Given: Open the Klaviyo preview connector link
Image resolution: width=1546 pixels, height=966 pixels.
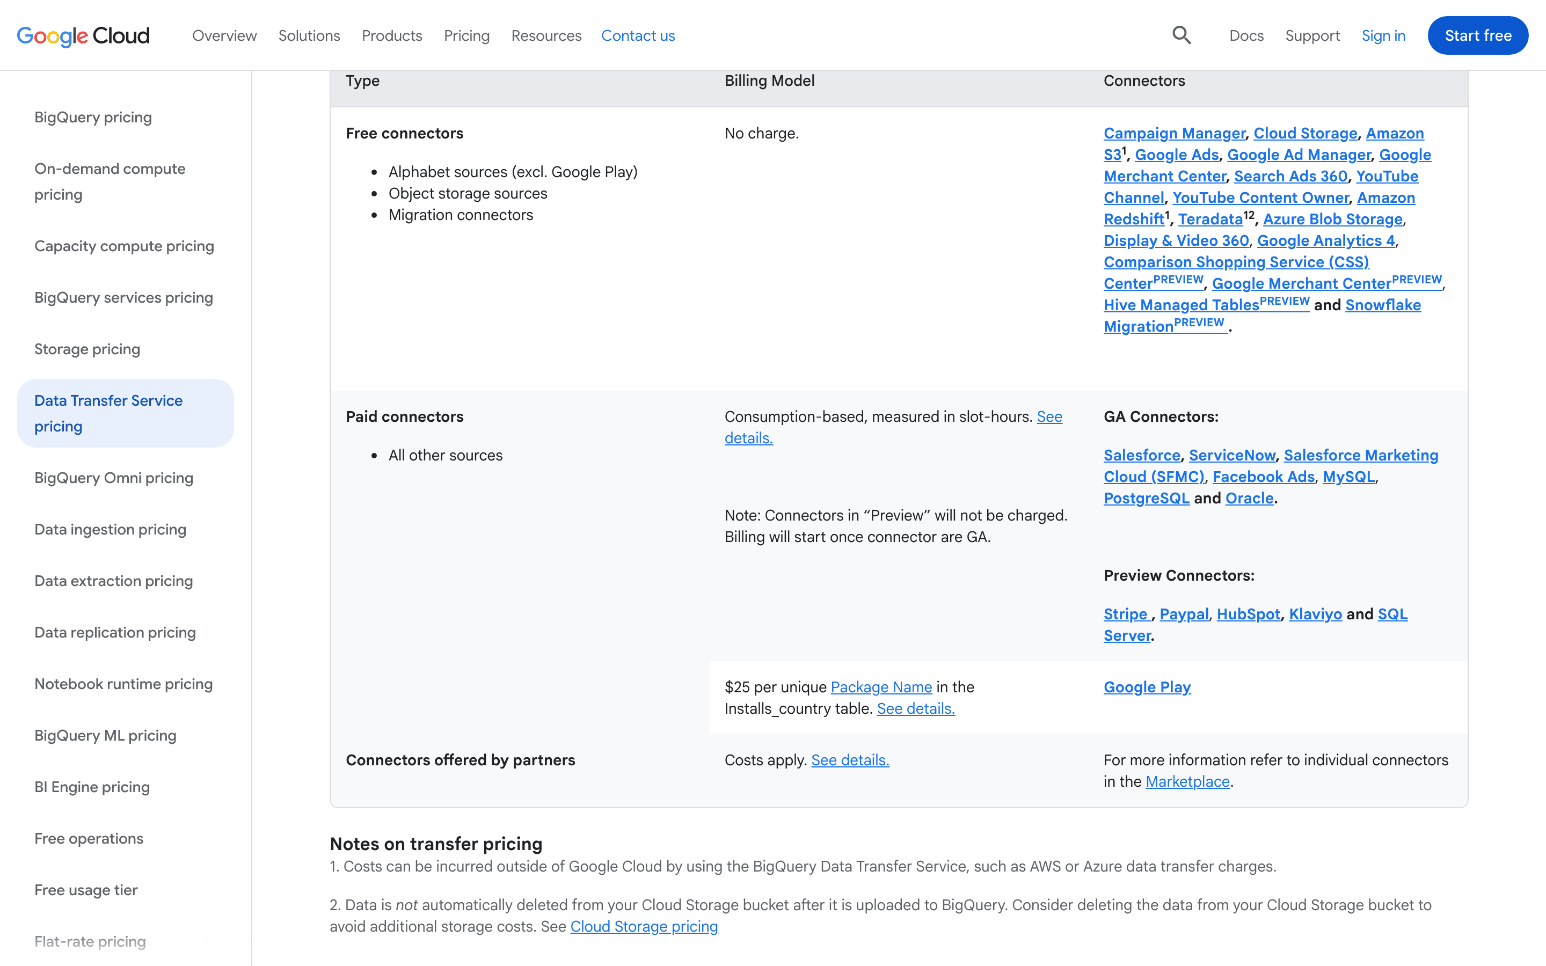Looking at the screenshot, I should tap(1315, 614).
